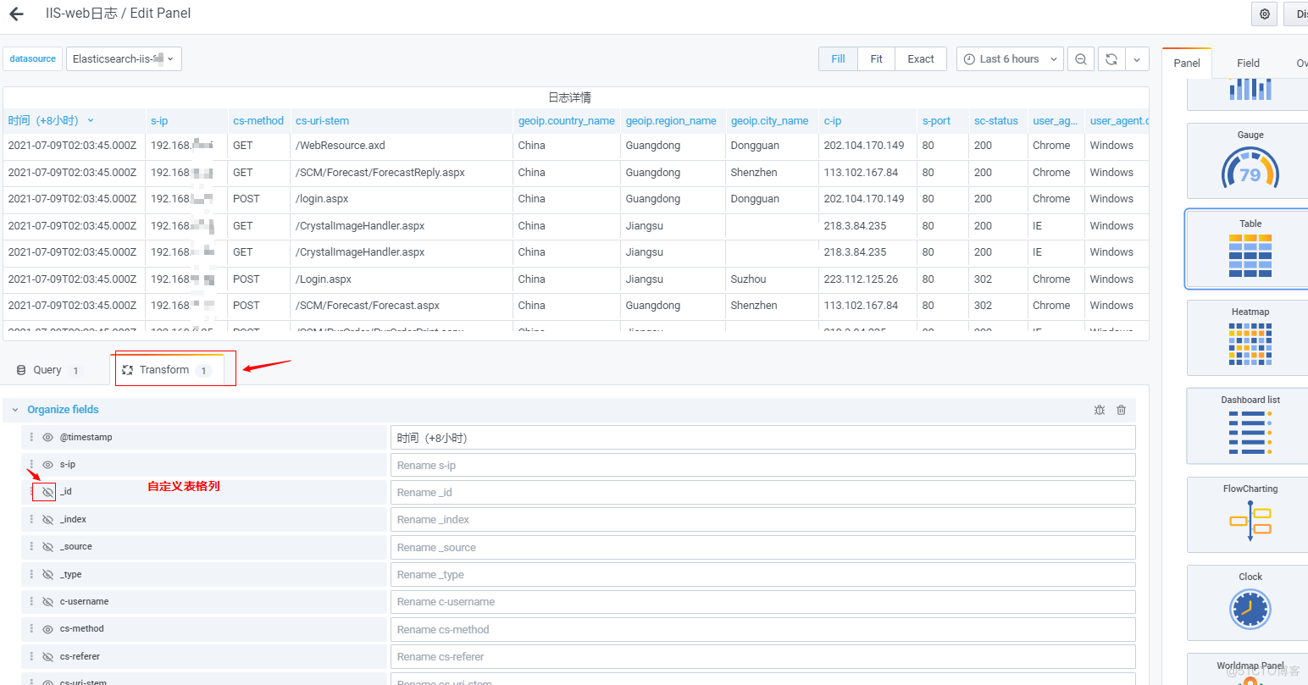Click the @timestamp rename input field
This screenshot has width=1308, height=685.
click(x=762, y=438)
